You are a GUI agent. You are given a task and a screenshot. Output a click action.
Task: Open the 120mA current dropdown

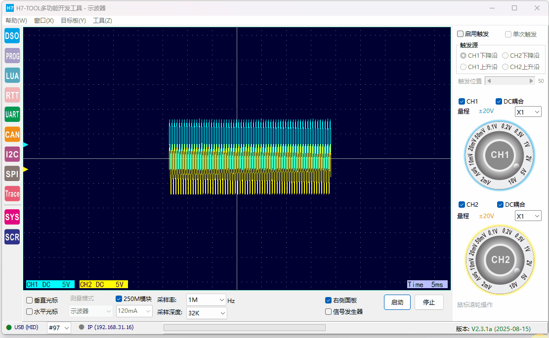tap(134, 311)
